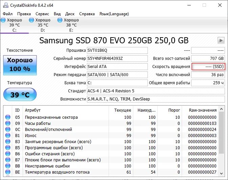Click the Интерфейс field Serial ATA
Screen dimensions: 228x180
[117, 67]
